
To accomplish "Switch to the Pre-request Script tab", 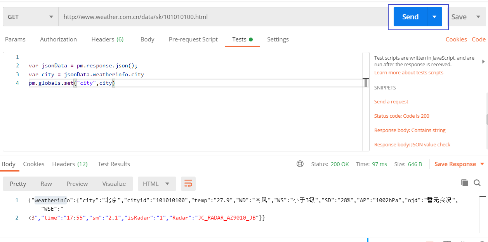I will [x=193, y=39].
